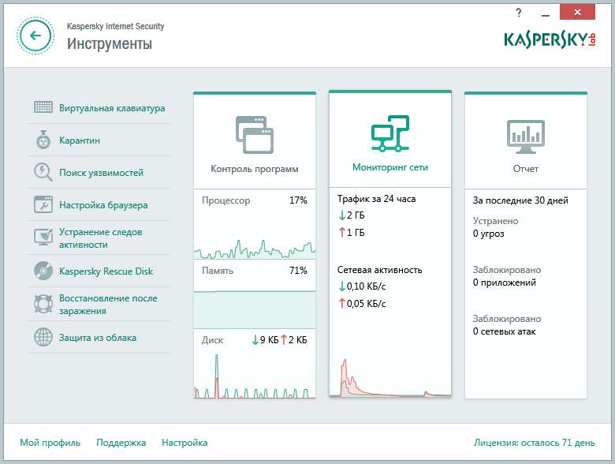Click the 'Устранено' label
Screen dimensions: 615x464
[495, 221]
